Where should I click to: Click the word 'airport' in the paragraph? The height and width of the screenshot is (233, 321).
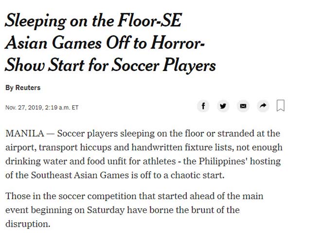pyautogui.click(x=20, y=147)
